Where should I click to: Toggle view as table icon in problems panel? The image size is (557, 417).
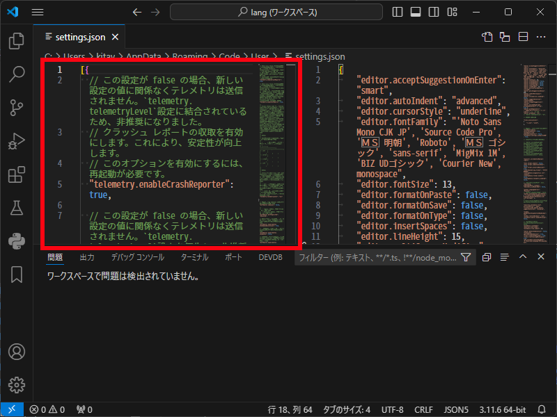click(x=504, y=257)
